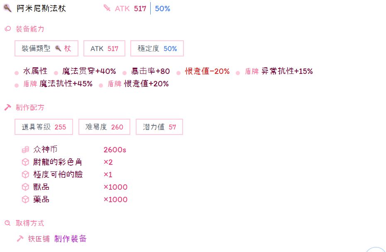This screenshot has height=252, width=386.
Task: Select the 装備類型 杖 tag
Action: (46, 49)
